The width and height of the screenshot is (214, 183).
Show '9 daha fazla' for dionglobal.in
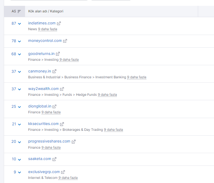[x=51, y=112]
